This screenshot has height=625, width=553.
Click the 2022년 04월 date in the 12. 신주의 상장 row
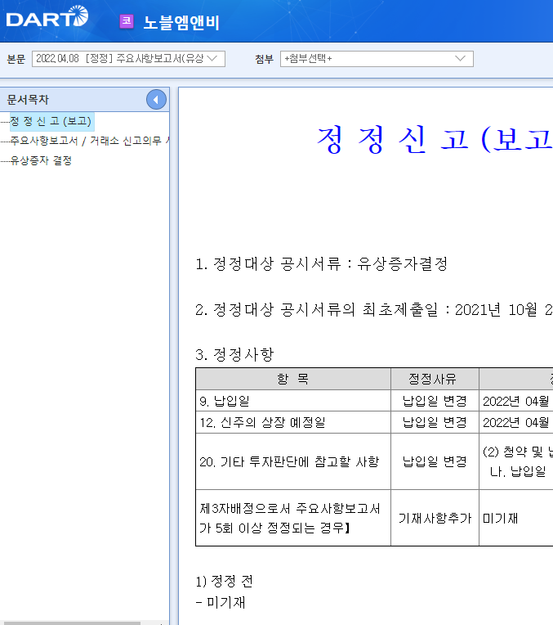[x=516, y=422]
